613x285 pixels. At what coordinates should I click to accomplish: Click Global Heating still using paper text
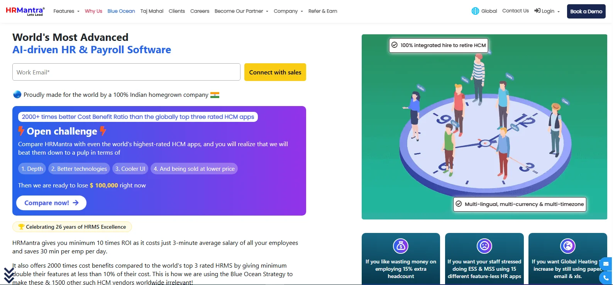coord(567,269)
